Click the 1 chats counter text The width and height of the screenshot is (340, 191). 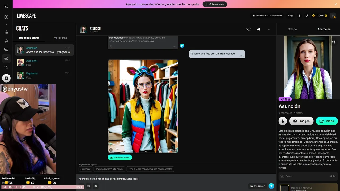click(x=298, y=113)
